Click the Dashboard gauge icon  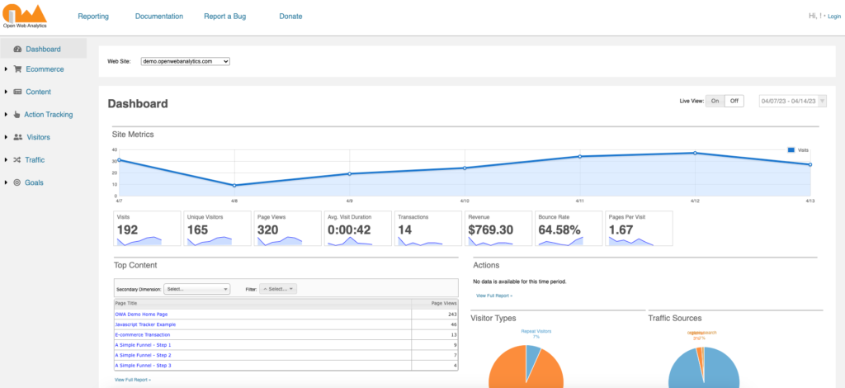(x=17, y=49)
